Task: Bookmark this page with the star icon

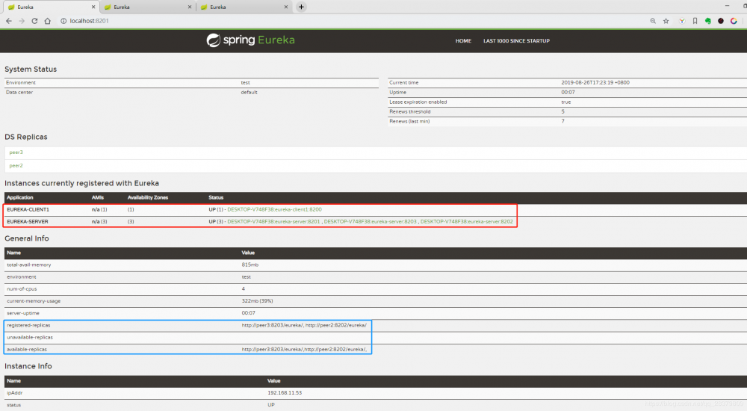Action: (x=666, y=21)
